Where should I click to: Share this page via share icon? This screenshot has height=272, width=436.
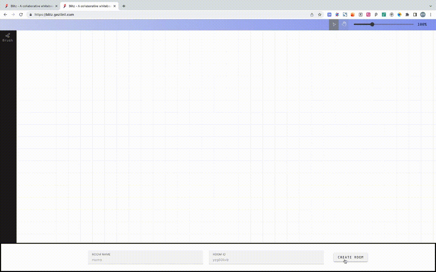312,15
